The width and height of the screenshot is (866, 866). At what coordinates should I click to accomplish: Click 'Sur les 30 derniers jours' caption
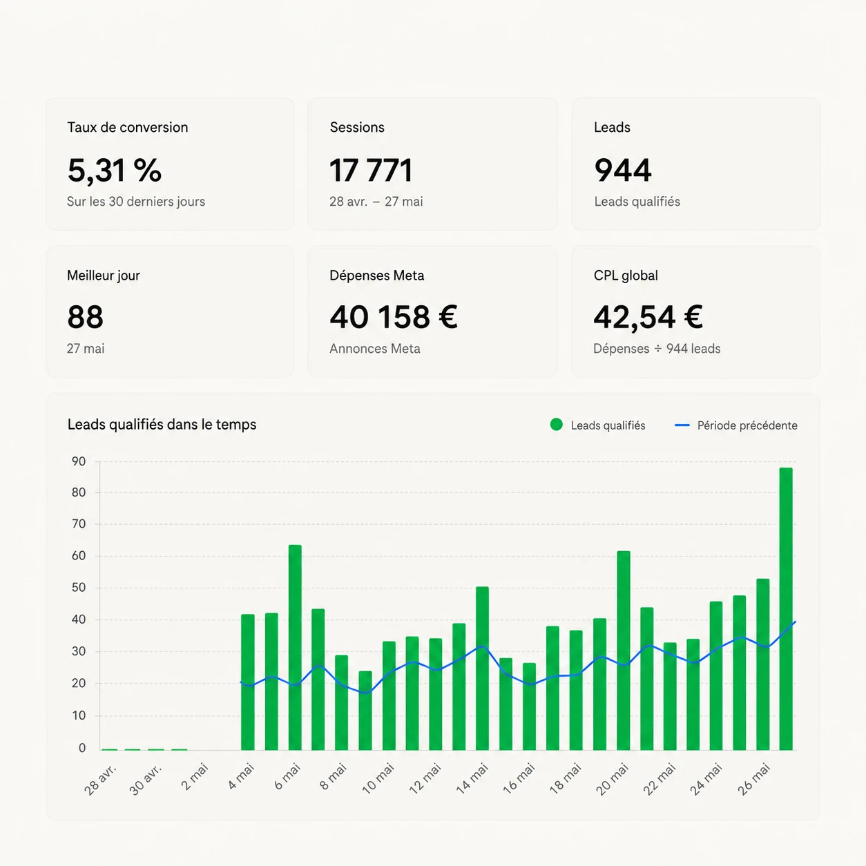click(136, 202)
